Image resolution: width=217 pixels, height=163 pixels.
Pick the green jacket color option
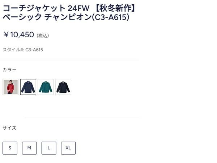[46, 87]
